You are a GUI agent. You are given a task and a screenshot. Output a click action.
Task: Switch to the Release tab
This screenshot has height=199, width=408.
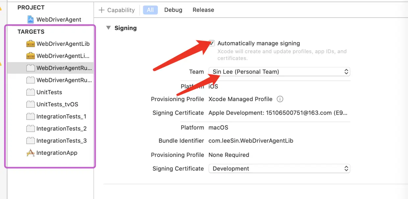tap(203, 10)
